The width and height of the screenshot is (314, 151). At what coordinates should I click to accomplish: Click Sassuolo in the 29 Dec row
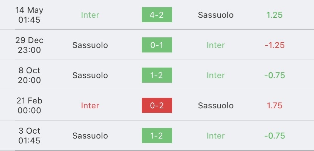click(90, 45)
